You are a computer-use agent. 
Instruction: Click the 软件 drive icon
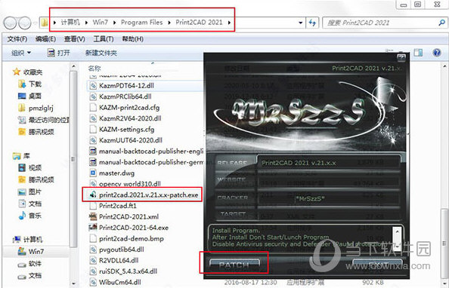[22, 264]
